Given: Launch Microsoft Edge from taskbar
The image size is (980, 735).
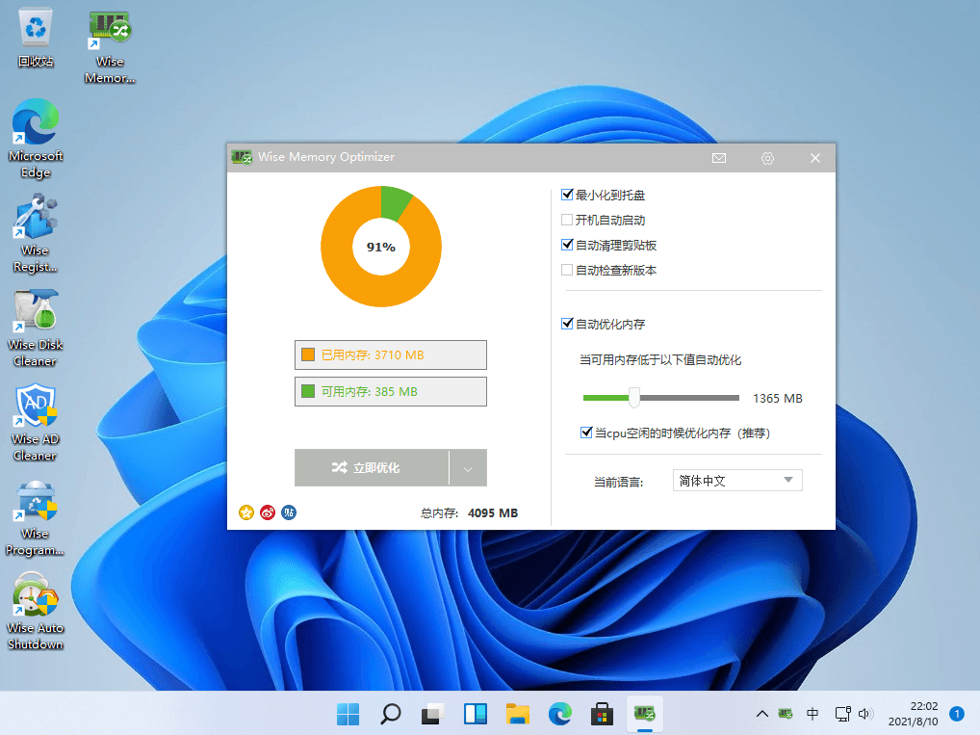Looking at the screenshot, I should click(x=559, y=714).
